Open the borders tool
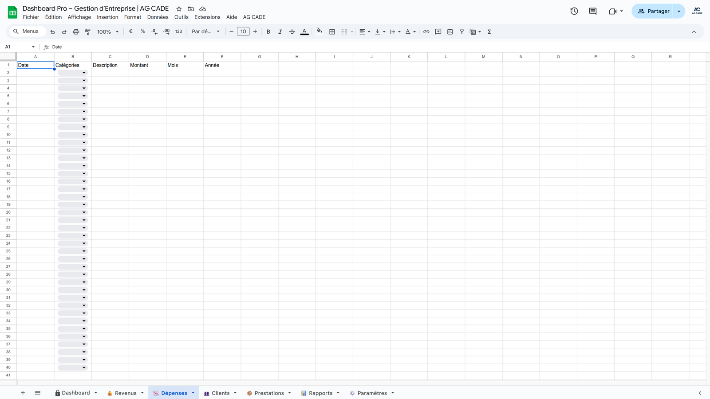710x399 pixels. (x=332, y=31)
